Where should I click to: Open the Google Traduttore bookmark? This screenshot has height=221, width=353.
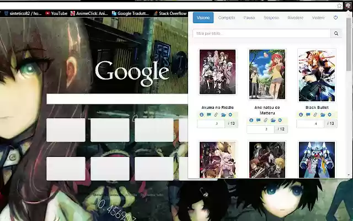(130, 13)
